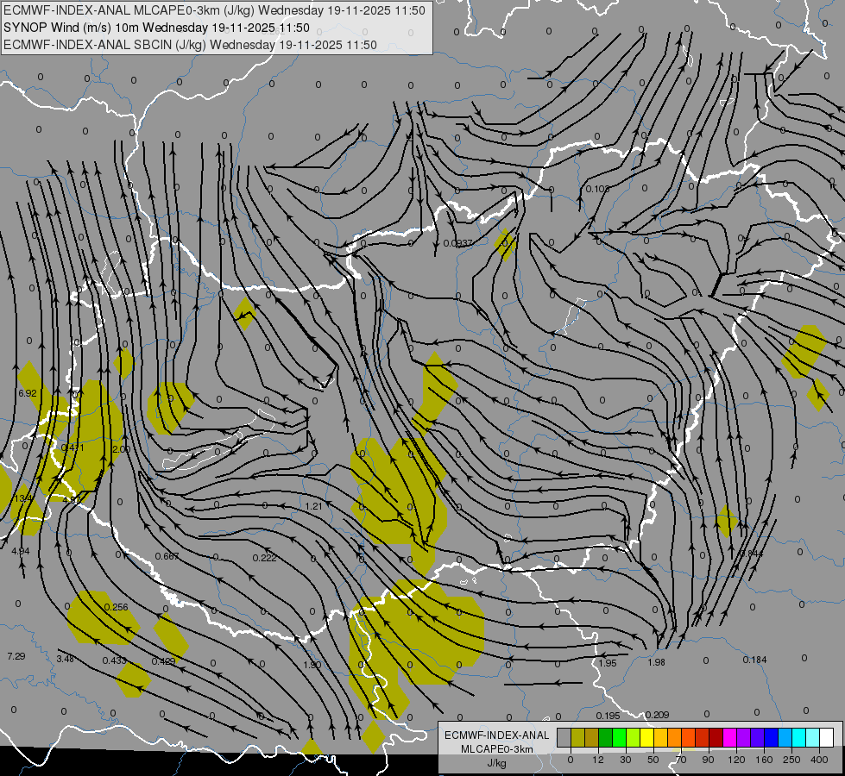Select the dark green legend swatch
This screenshot has height=776, width=845.
coord(606,738)
